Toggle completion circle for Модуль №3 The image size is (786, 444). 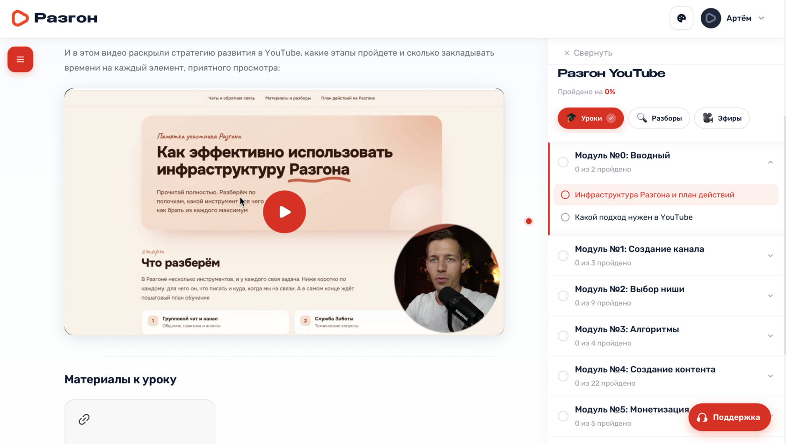563,336
